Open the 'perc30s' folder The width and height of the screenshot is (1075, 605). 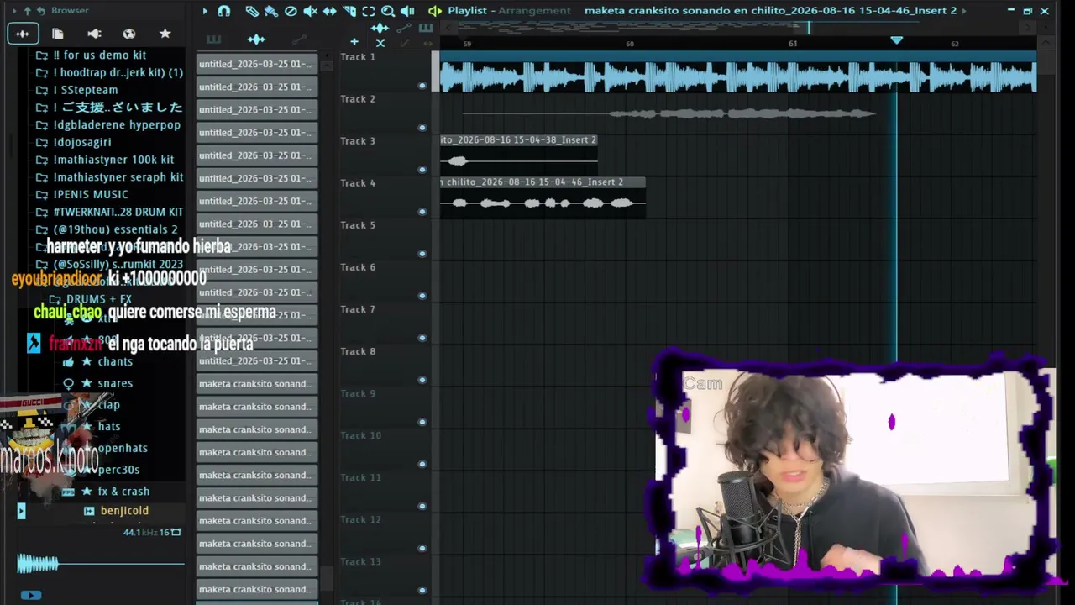click(118, 470)
